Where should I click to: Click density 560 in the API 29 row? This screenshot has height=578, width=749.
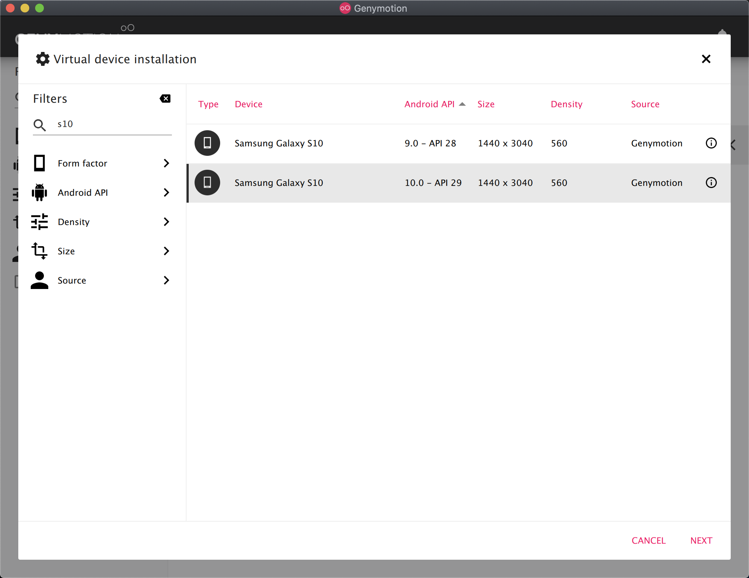point(559,183)
